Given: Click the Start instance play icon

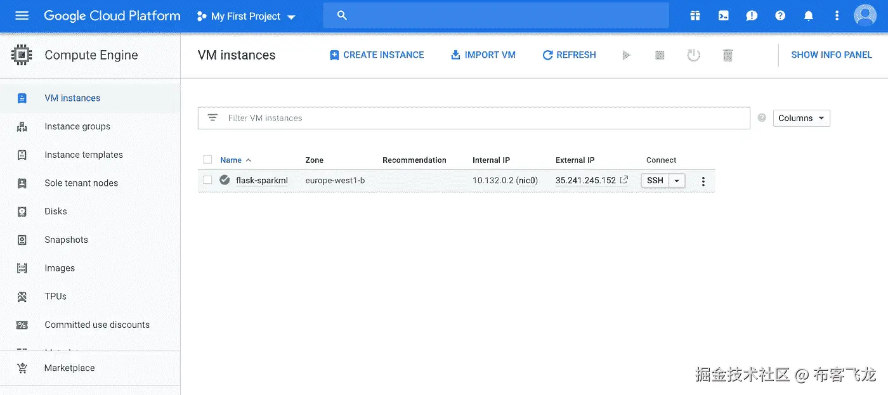Looking at the screenshot, I should click(627, 55).
